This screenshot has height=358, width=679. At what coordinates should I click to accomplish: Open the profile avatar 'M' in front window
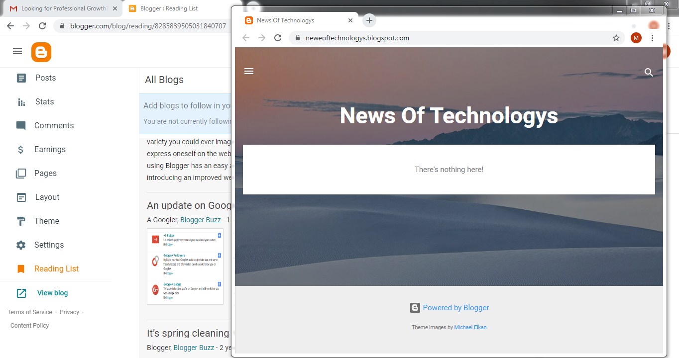(x=636, y=38)
